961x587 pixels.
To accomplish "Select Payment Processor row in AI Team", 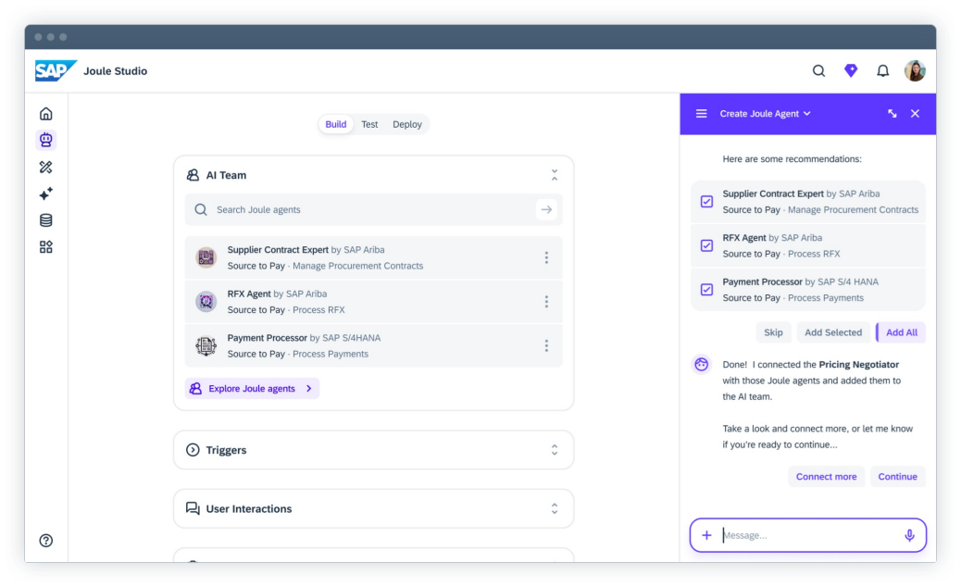I will click(x=373, y=346).
